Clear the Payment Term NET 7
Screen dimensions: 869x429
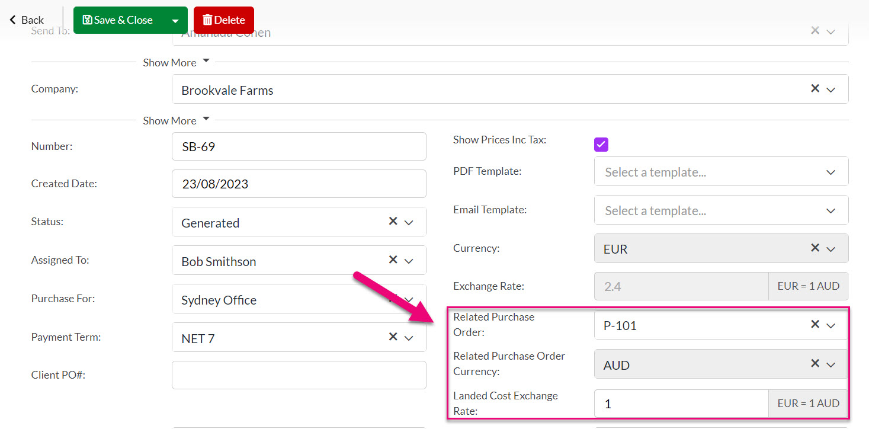pos(393,337)
